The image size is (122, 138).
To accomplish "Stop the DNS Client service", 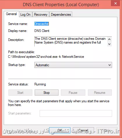I will (47, 93).
